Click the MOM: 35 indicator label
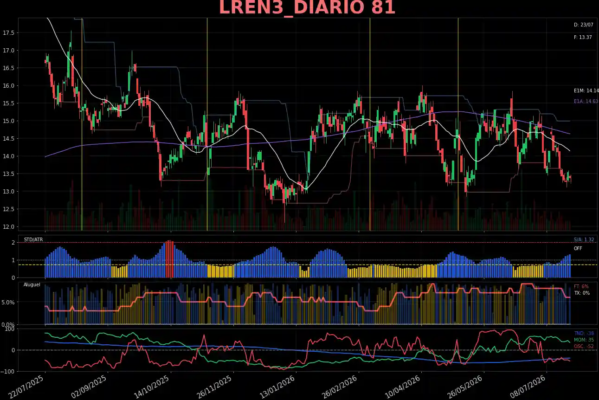Viewport: 599px width, 400px height. pyautogui.click(x=584, y=340)
